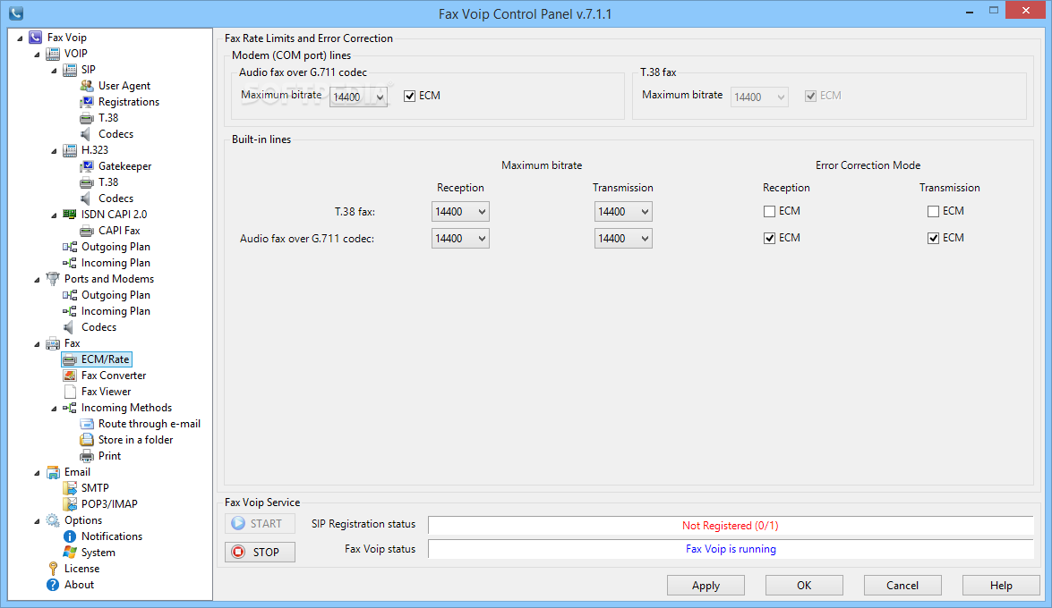
Task: Click the Registrations monitor icon
Action: 87,102
